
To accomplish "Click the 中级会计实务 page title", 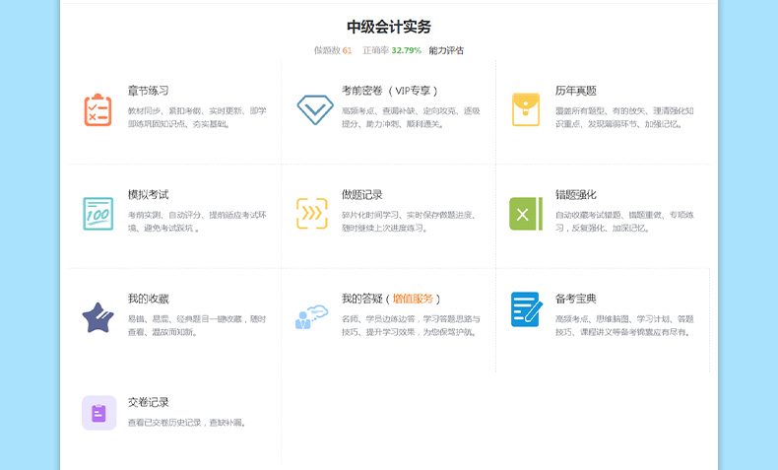I will [x=389, y=27].
